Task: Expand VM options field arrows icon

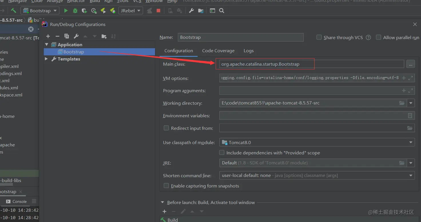Action: pyautogui.click(x=411, y=78)
